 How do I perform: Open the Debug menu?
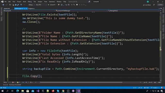click(30, 2)
